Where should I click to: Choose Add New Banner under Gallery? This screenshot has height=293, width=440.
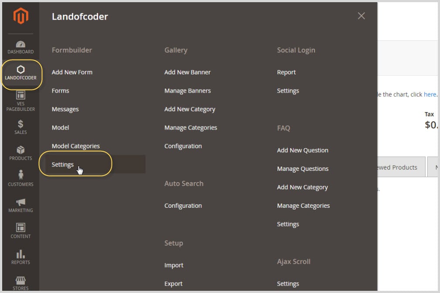tap(187, 72)
